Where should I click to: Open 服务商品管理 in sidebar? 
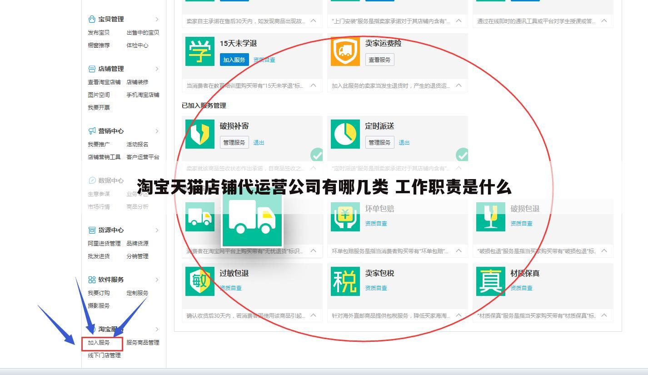pyautogui.click(x=143, y=342)
